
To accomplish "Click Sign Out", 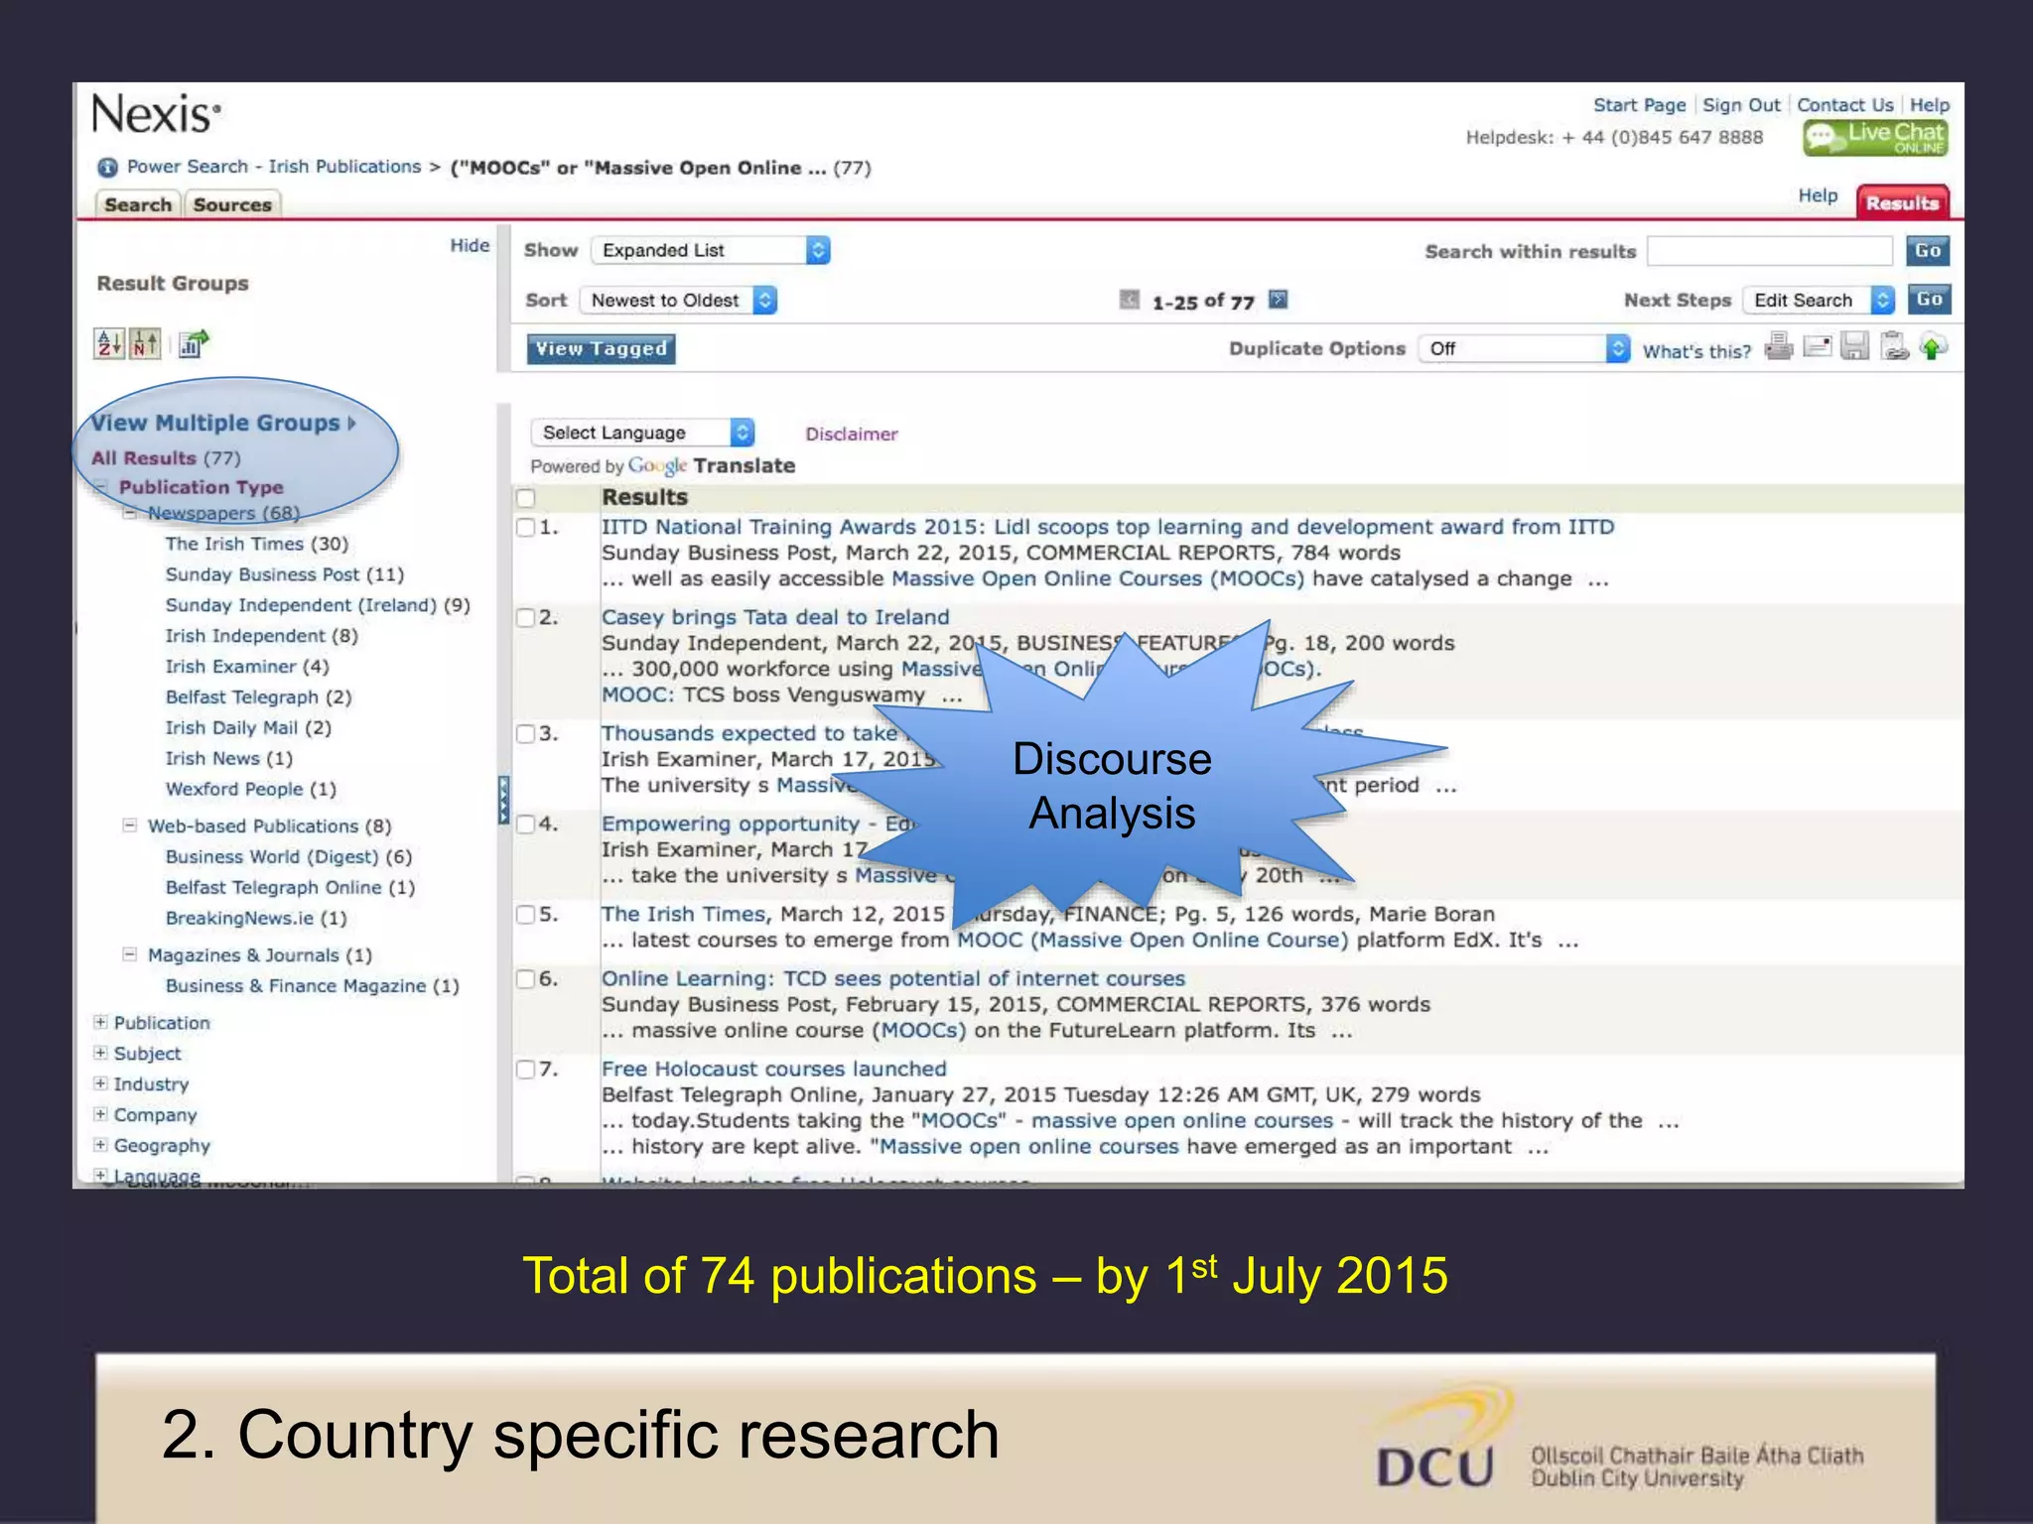I will tap(1741, 105).
